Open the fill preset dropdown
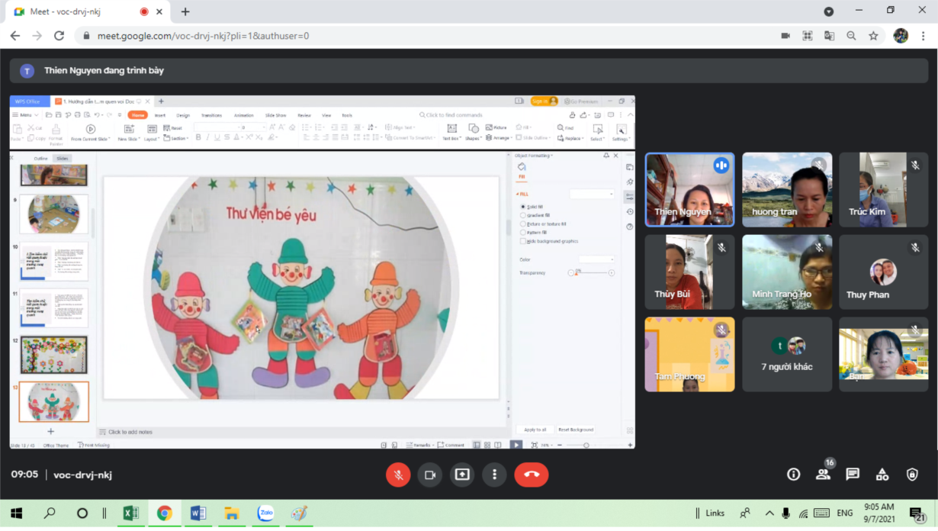The width and height of the screenshot is (938, 531). [x=592, y=194]
